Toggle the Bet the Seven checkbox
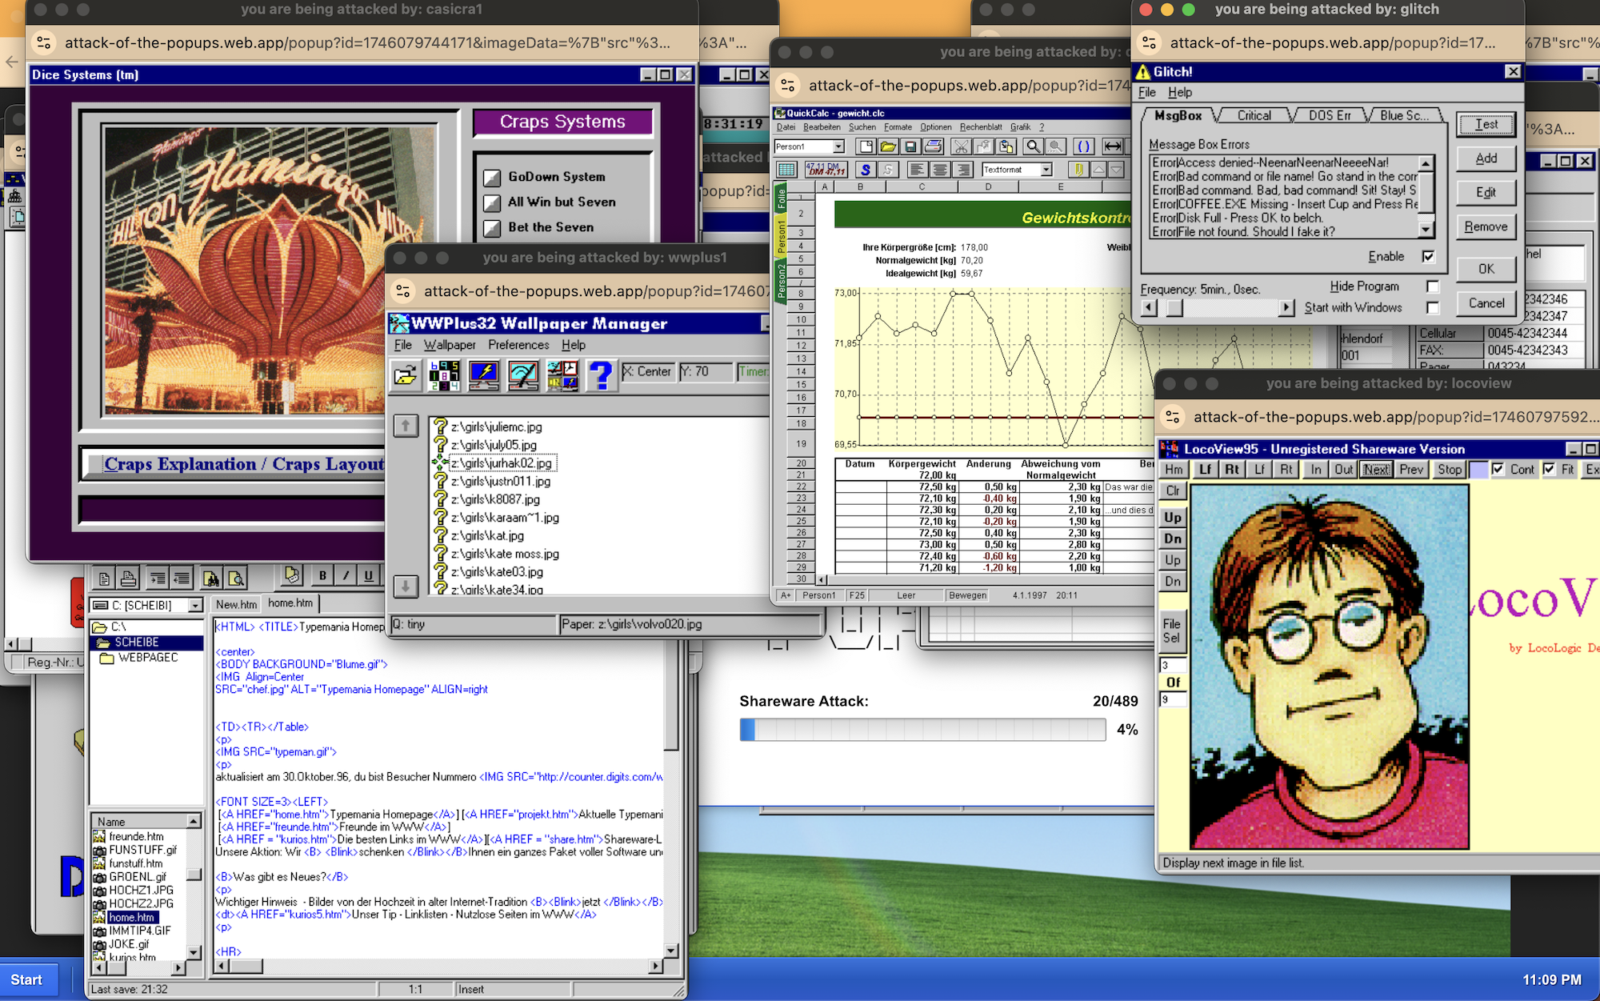1600x1001 pixels. [492, 228]
